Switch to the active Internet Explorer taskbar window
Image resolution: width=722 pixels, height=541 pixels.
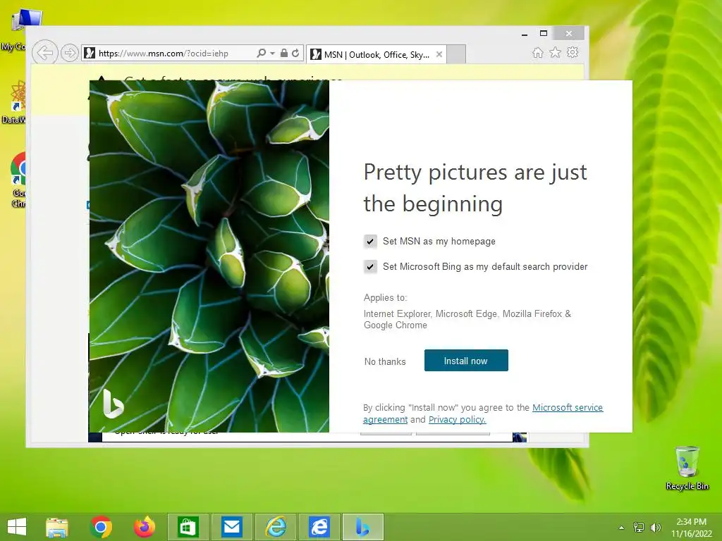coord(319,527)
